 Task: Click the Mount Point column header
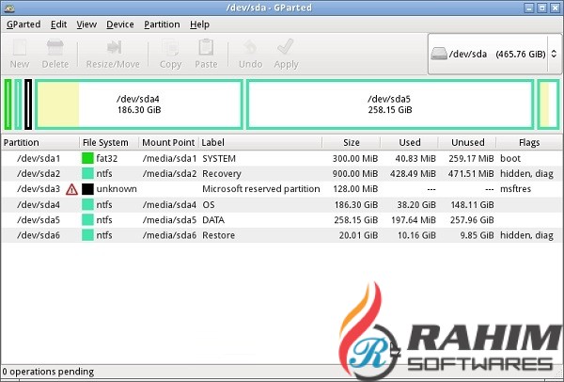tap(168, 143)
